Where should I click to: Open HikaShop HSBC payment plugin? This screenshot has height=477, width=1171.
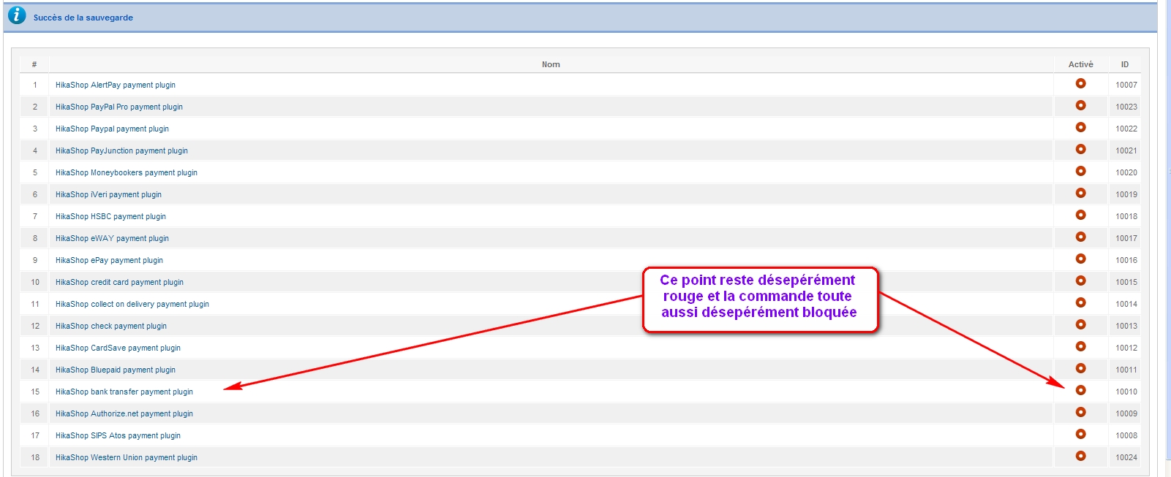pos(110,217)
